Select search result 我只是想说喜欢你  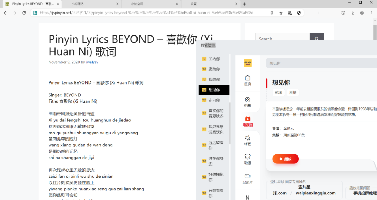[x=214, y=129]
